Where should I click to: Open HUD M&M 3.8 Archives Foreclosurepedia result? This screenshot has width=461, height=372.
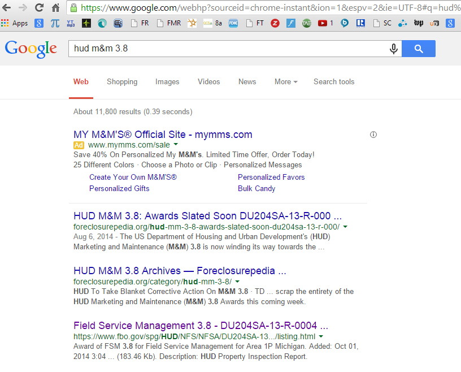(x=180, y=270)
